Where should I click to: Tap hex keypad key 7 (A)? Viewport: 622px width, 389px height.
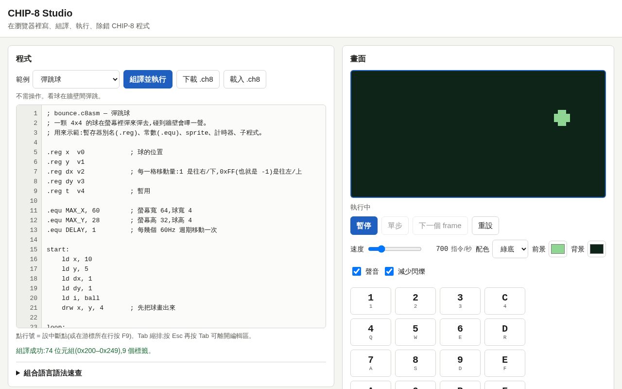(371, 363)
